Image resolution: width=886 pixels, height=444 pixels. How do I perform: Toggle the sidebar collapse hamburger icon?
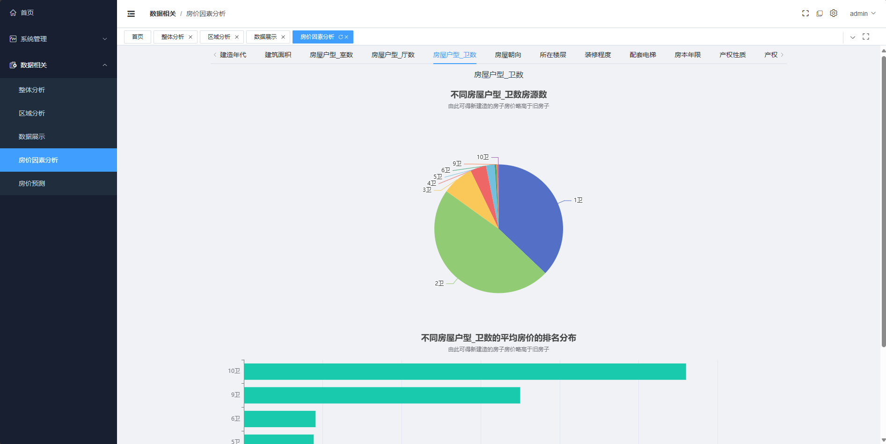click(x=131, y=14)
